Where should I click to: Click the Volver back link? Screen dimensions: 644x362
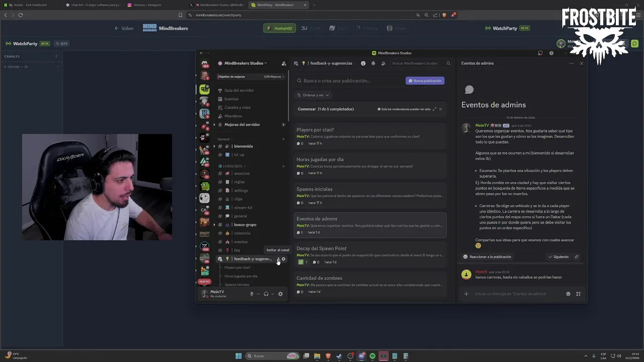(x=124, y=28)
